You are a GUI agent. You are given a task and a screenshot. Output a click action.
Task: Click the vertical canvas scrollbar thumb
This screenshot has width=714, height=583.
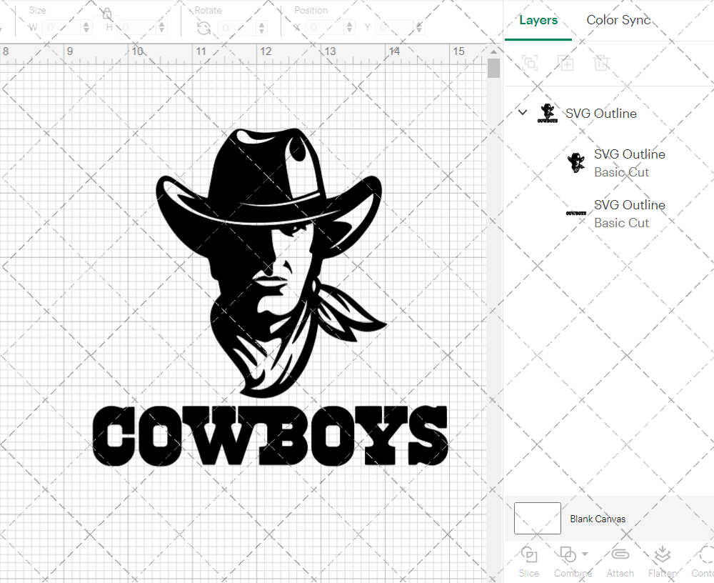(493, 69)
